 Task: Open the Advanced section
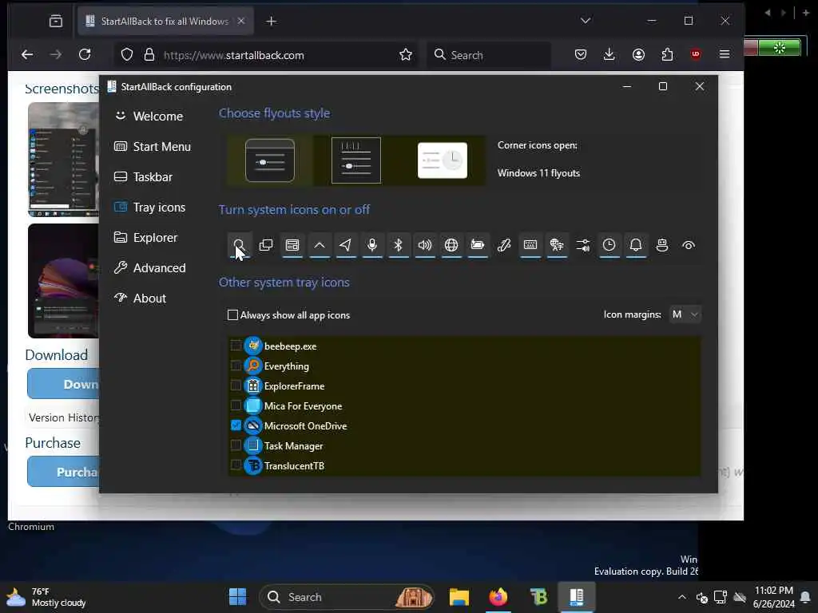(x=149, y=267)
